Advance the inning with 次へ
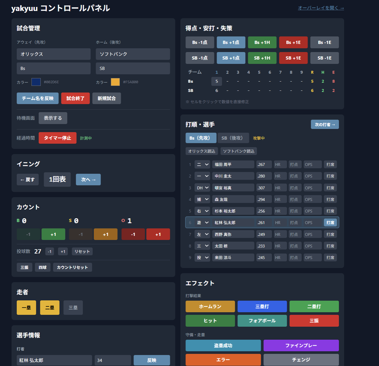 click(88, 180)
